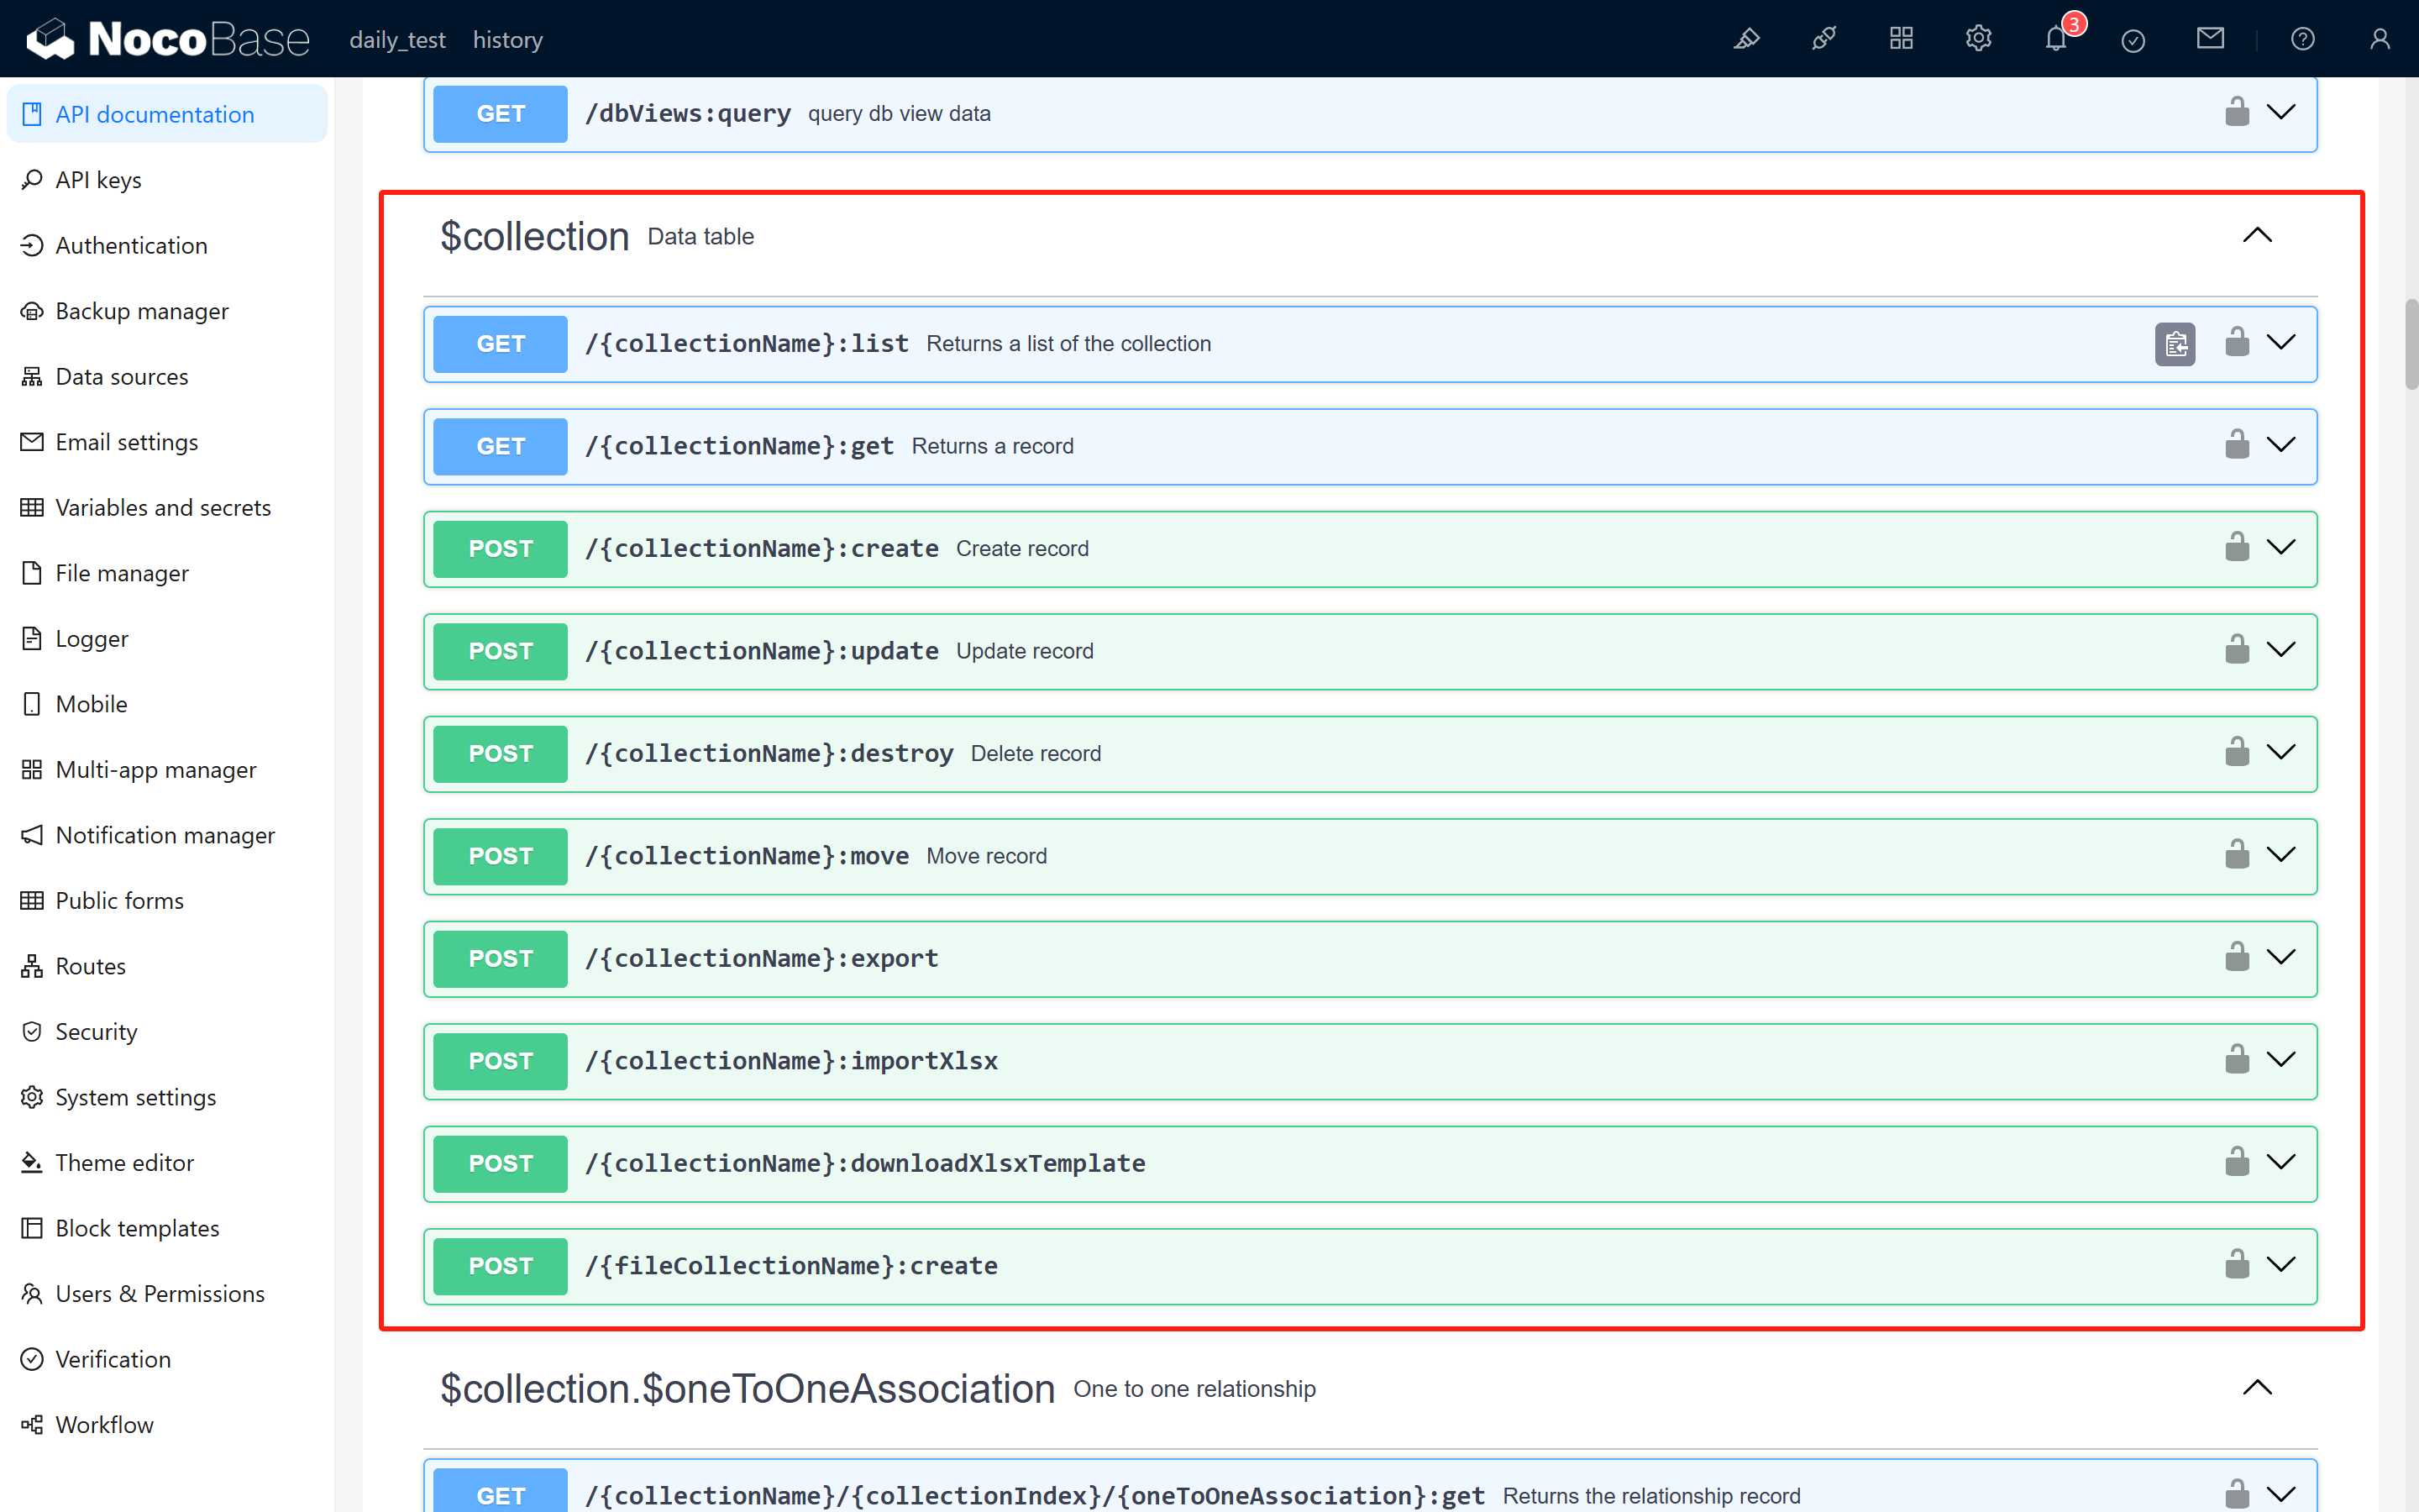This screenshot has width=2419, height=1512.
Task: Click lock icon on downloadXlsxTemplate row
Action: pyautogui.click(x=2237, y=1162)
